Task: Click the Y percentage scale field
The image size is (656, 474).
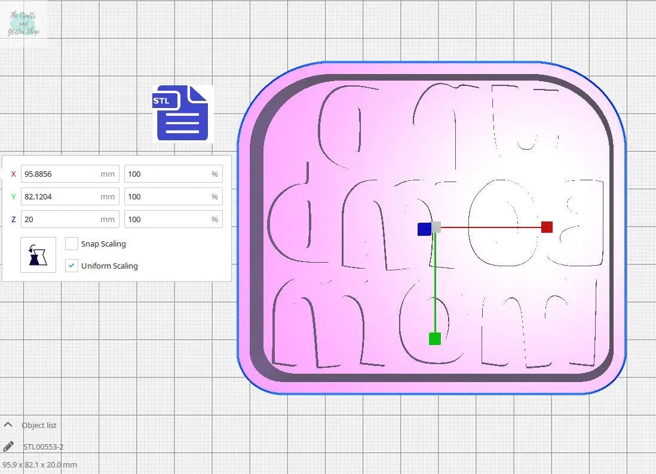Action: click(x=167, y=196)
